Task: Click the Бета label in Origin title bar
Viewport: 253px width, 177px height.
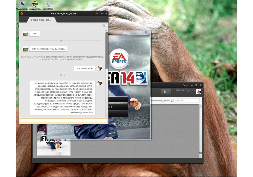Action: pos(185,85)
